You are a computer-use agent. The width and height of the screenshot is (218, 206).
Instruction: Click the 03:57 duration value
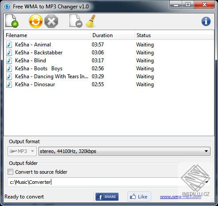coord(98,45)
